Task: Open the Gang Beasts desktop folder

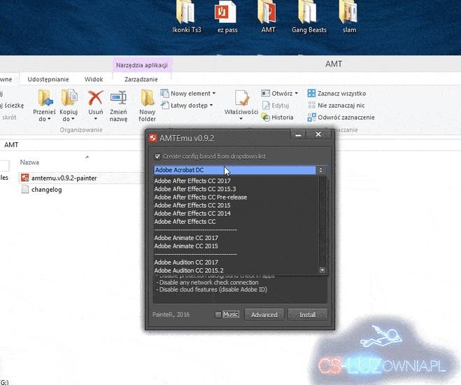Action: pyautogui.click(x=308, y=13)
